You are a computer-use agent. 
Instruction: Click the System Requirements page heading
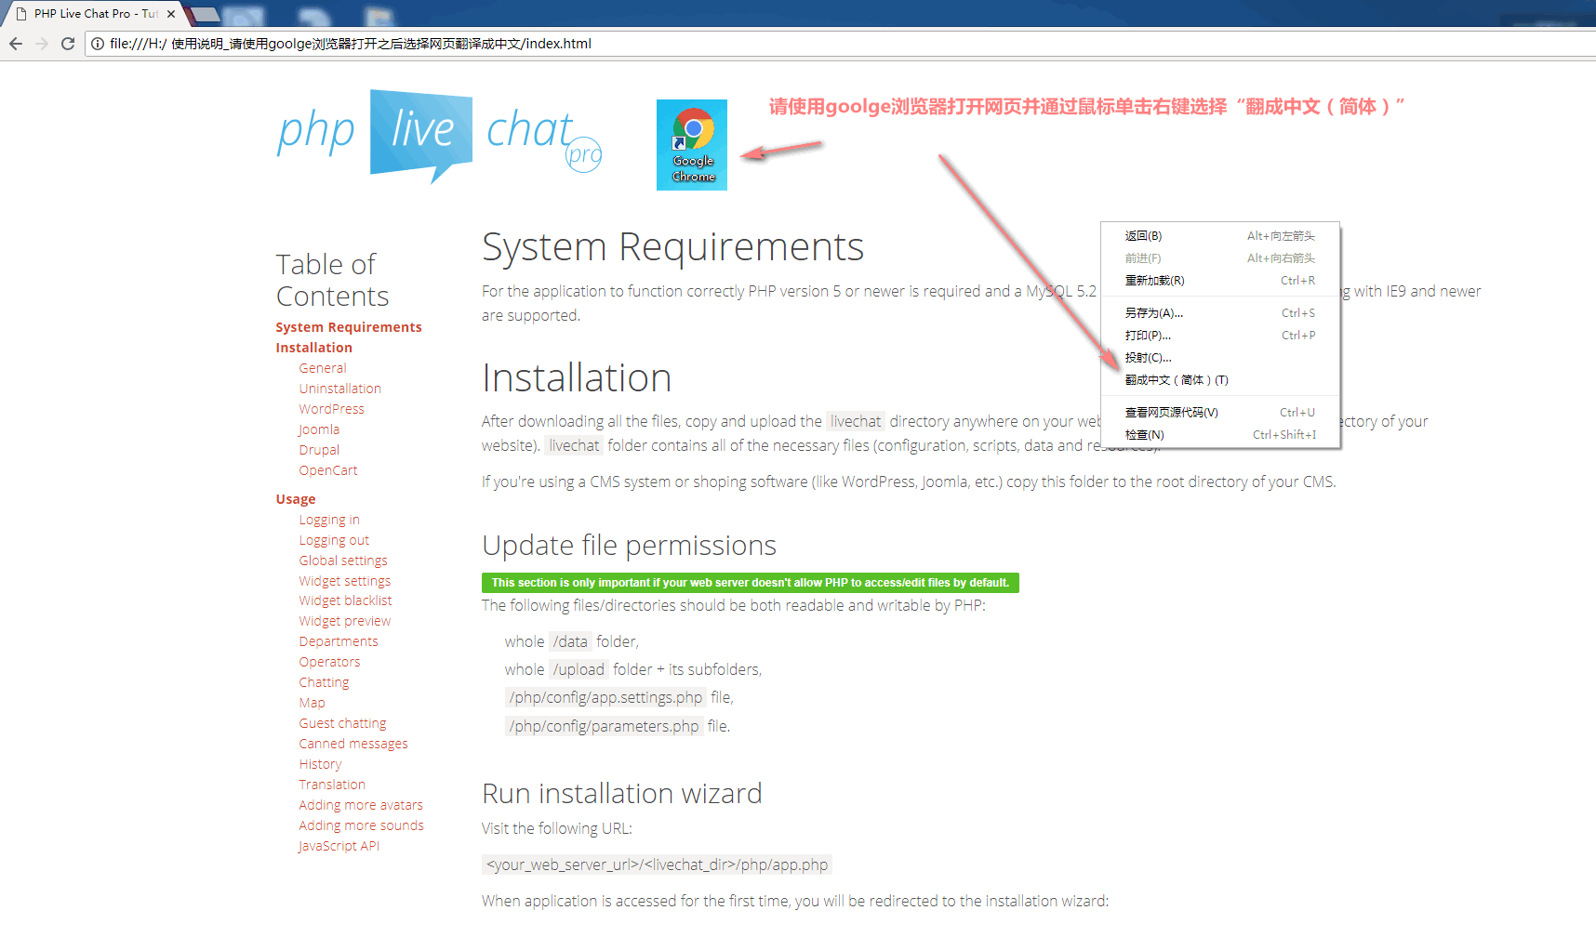click(x=672, y=247)
